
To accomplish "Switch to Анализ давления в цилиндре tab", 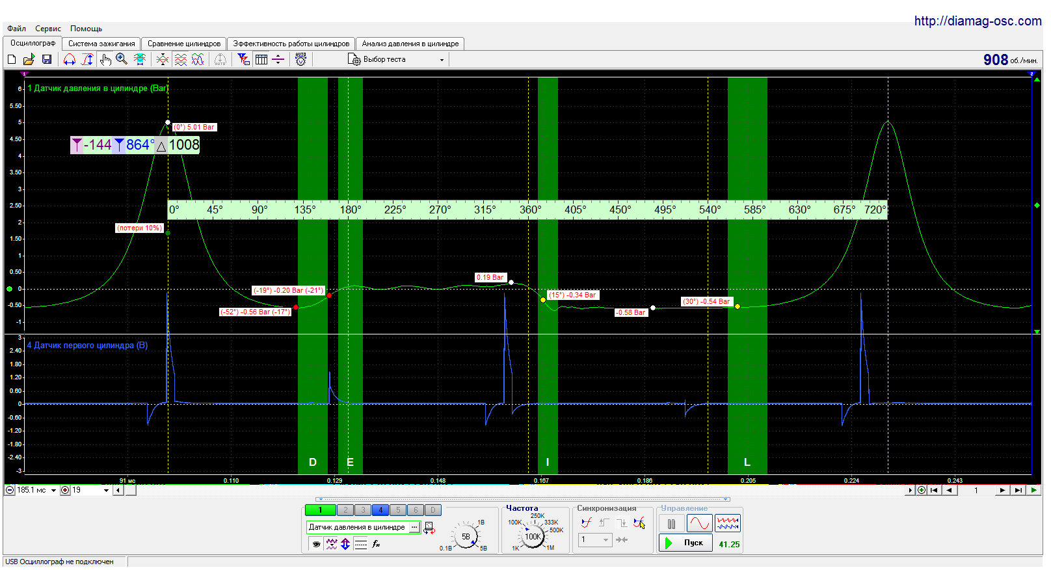I will [x=410, y=44].
